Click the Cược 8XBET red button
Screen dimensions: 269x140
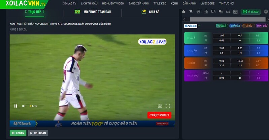pyautogui.click(x=159, y=115)
